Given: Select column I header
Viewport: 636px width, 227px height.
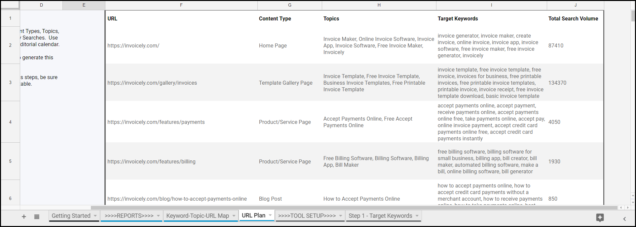Looking at the screenshot, I should (492, 5).
